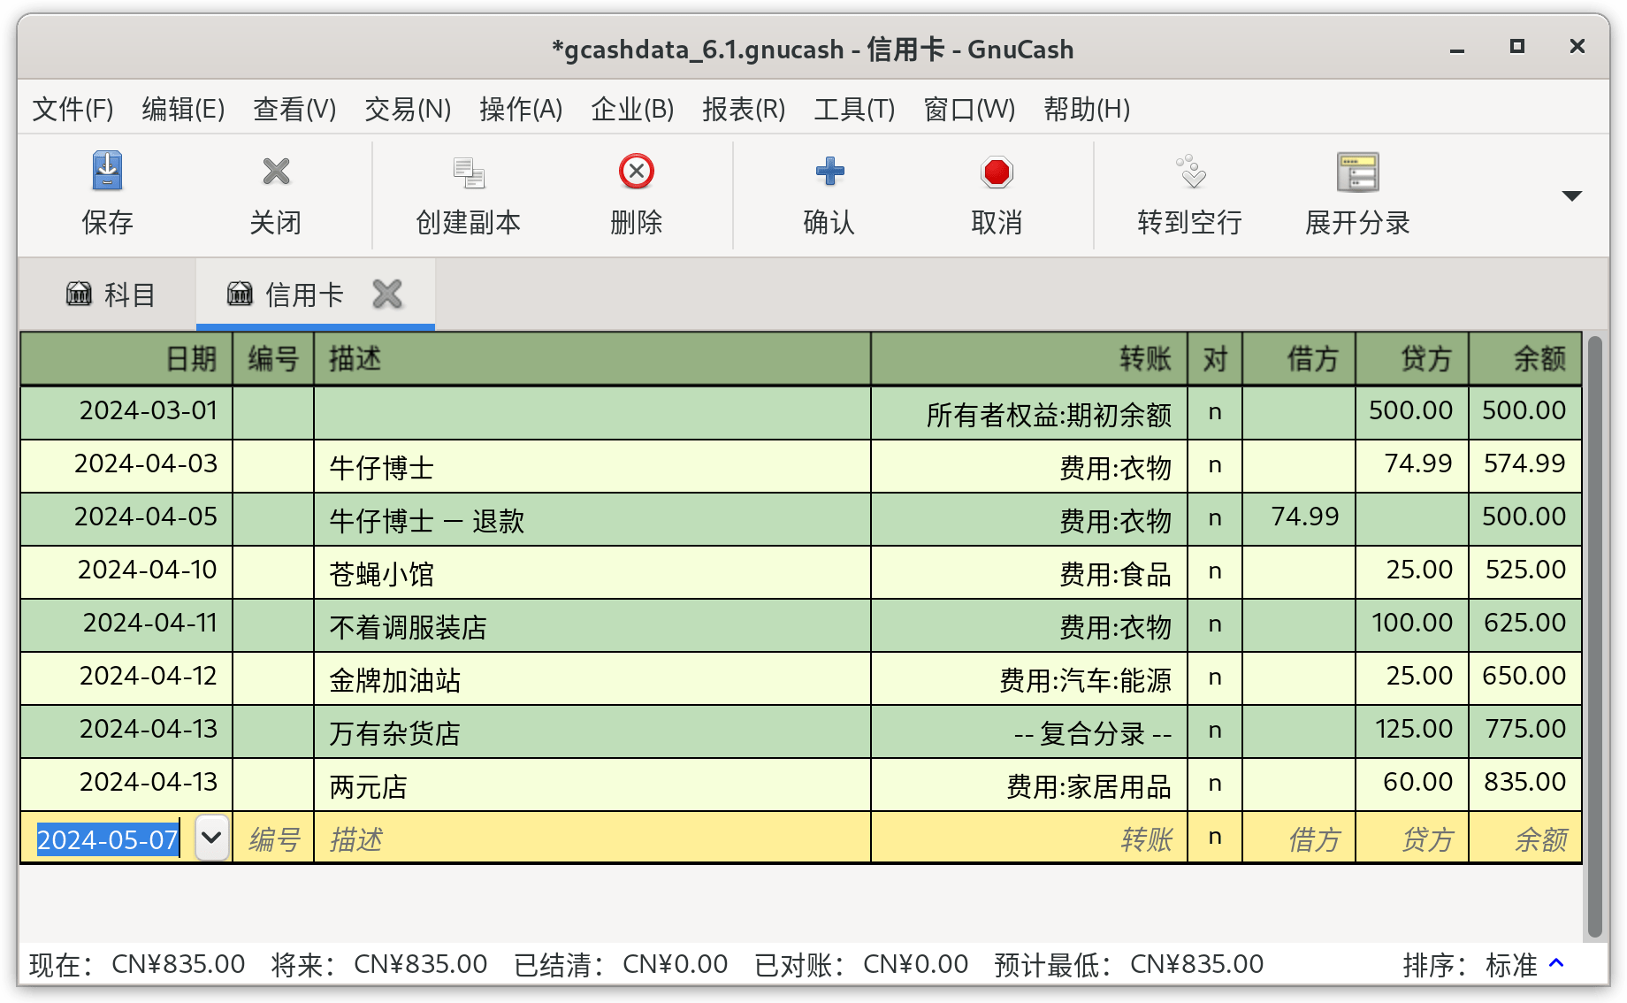Viewport: 1627px width, 1003px height.
Task: Maximize the GnuCash window
Action: [1517, 47]
